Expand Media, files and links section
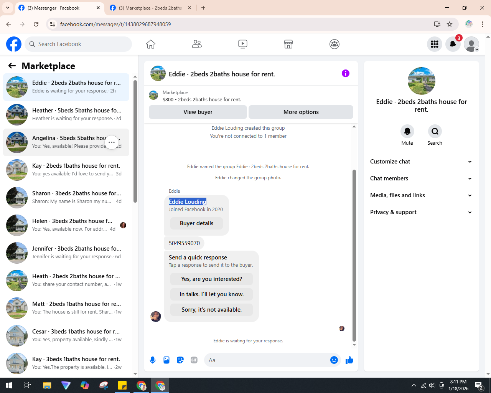Image resolution: width=491 pixels, height=393 pixels. (421, 195)
